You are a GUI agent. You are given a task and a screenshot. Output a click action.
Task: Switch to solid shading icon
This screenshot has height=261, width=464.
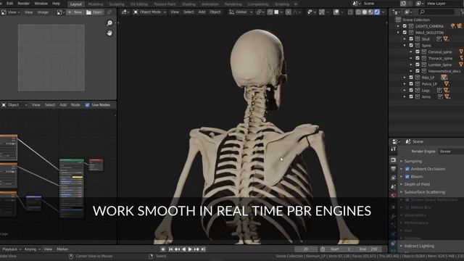point(365,12)
